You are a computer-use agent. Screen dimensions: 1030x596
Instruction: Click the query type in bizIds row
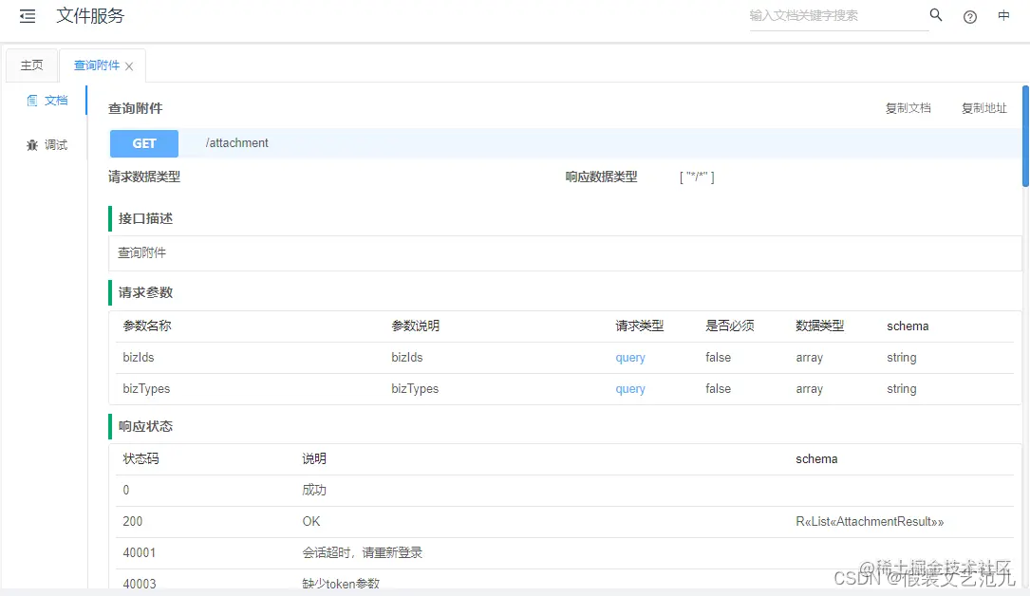pyautogui.click(x=630, y=358)
